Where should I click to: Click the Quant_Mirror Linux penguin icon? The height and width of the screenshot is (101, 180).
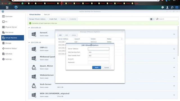pos(34,67)
